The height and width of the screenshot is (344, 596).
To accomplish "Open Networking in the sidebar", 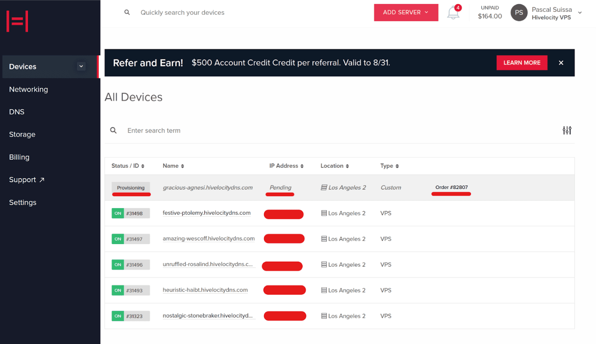I will pos(28,89).
